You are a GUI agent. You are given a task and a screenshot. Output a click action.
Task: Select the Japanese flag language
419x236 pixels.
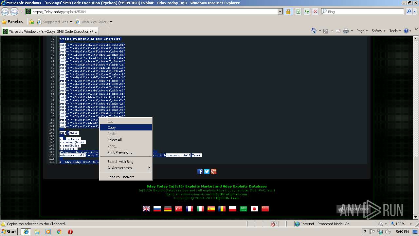click(254, 209)
